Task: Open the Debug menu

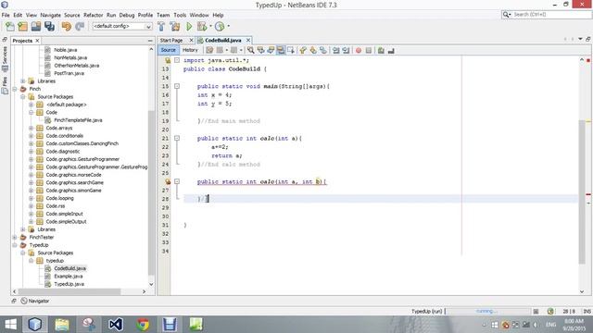Action: 127,15
